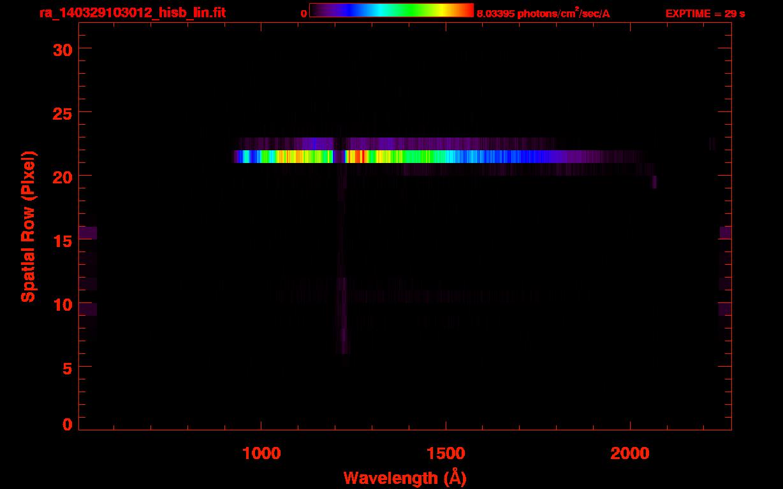Click the 2000 wavelength tick label
Viewport: 783px width, 489px height.
pyautogui.click(x=630, y=453)
